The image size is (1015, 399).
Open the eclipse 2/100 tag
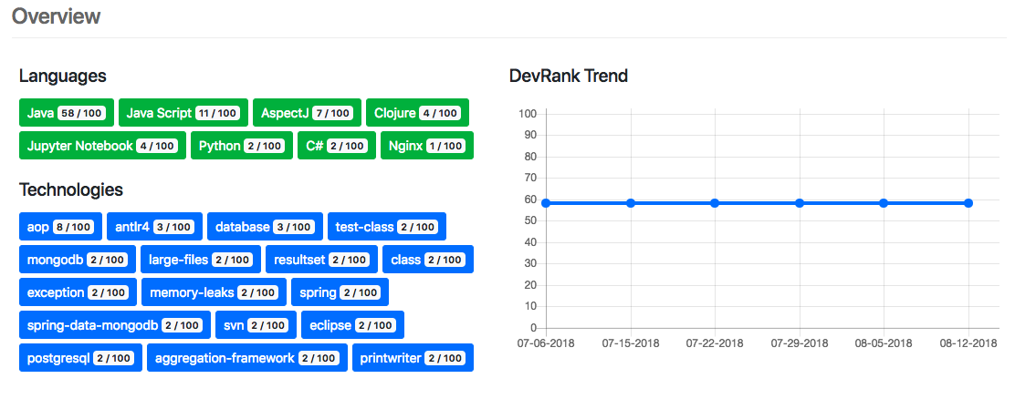point(353,324)
